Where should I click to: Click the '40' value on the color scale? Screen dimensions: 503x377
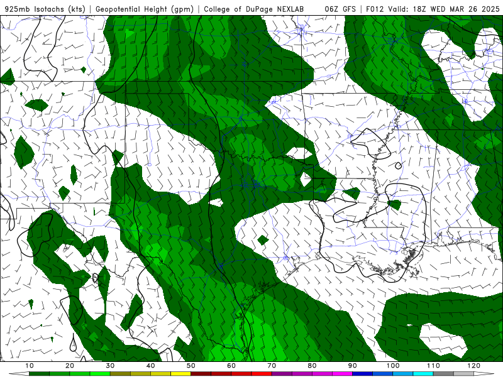150,366
